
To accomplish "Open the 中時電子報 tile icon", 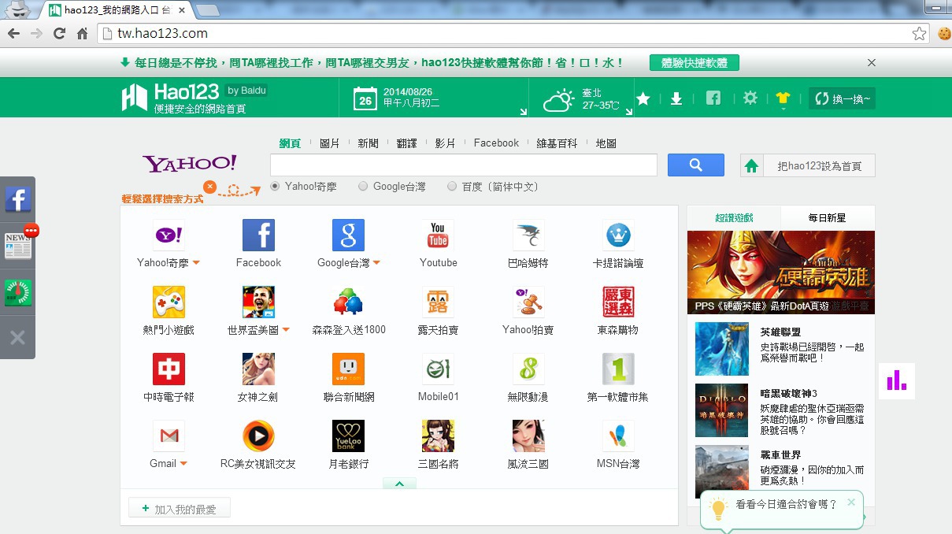I will coord(169,369).
